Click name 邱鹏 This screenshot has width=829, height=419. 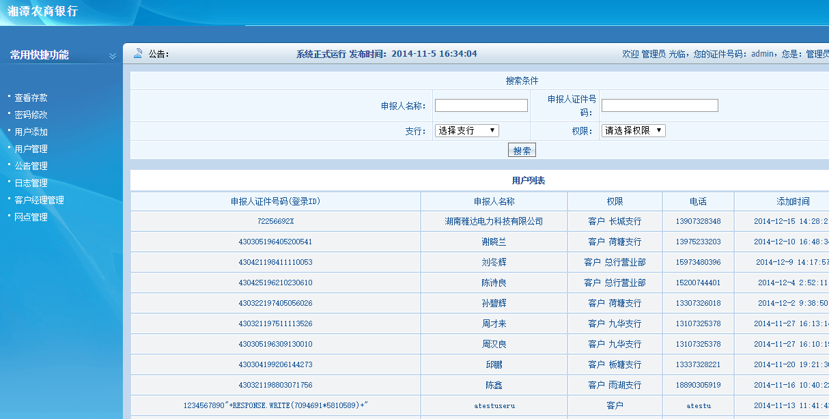(494, 365)
